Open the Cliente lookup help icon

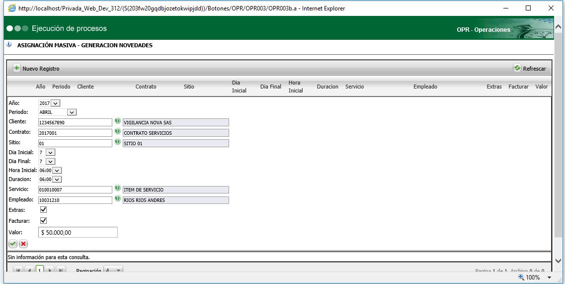[117, 121]
